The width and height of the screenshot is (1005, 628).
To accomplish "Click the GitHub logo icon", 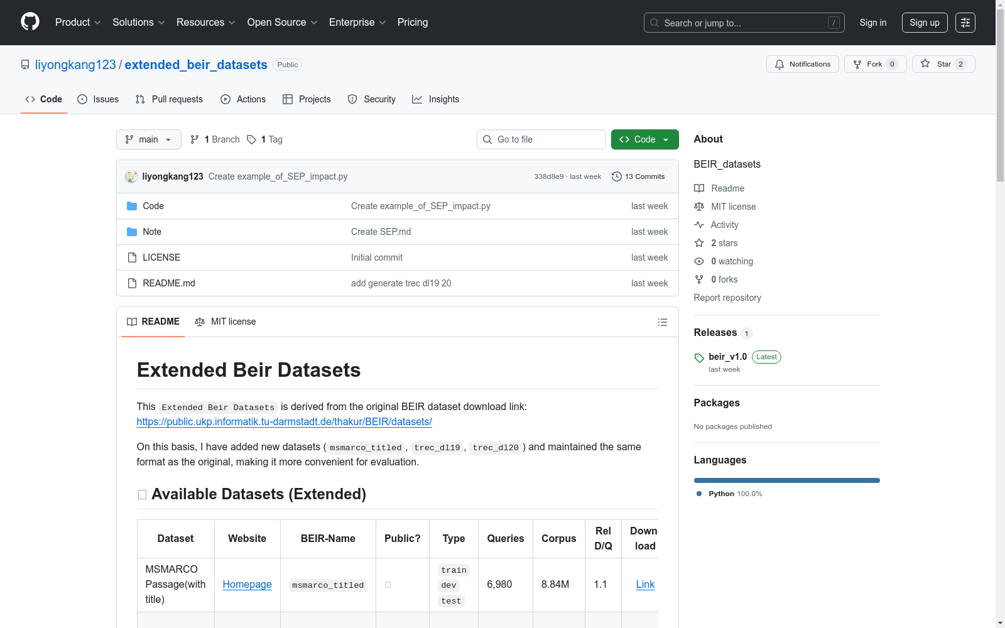I will (30, 22).
